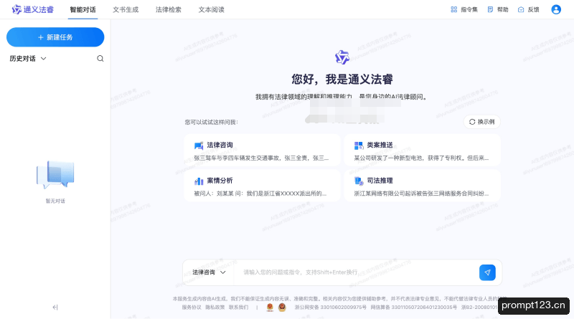Switch to the 文书生成 tab
Image resolution: width=574 pixels, height=319 pixels.
pyautogui.click(x=126, y=10)
